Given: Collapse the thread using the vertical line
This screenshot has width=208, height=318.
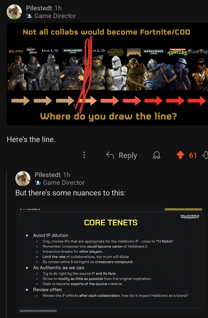Looking at the screenshot, I should (x=7, y=243).
